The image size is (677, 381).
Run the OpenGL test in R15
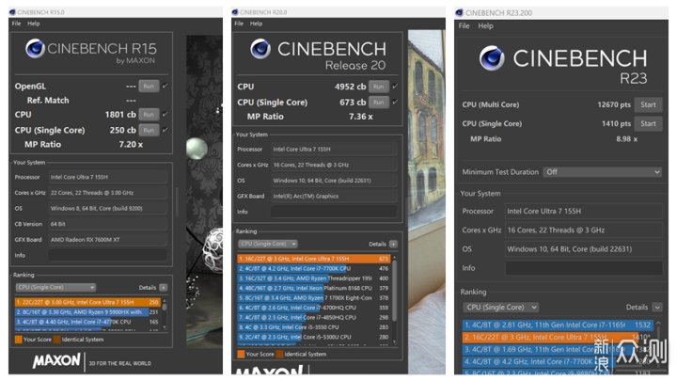point(149,86)
